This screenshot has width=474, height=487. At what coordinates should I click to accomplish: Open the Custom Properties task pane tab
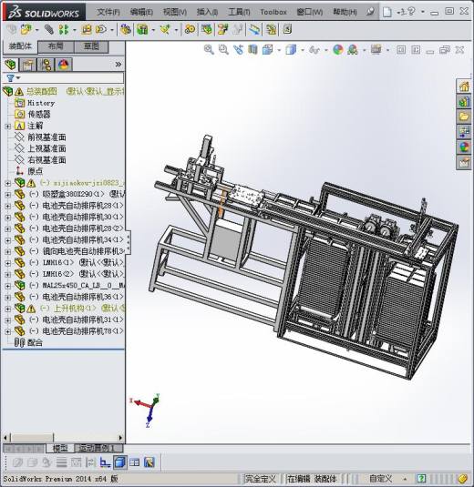[464, 162]
